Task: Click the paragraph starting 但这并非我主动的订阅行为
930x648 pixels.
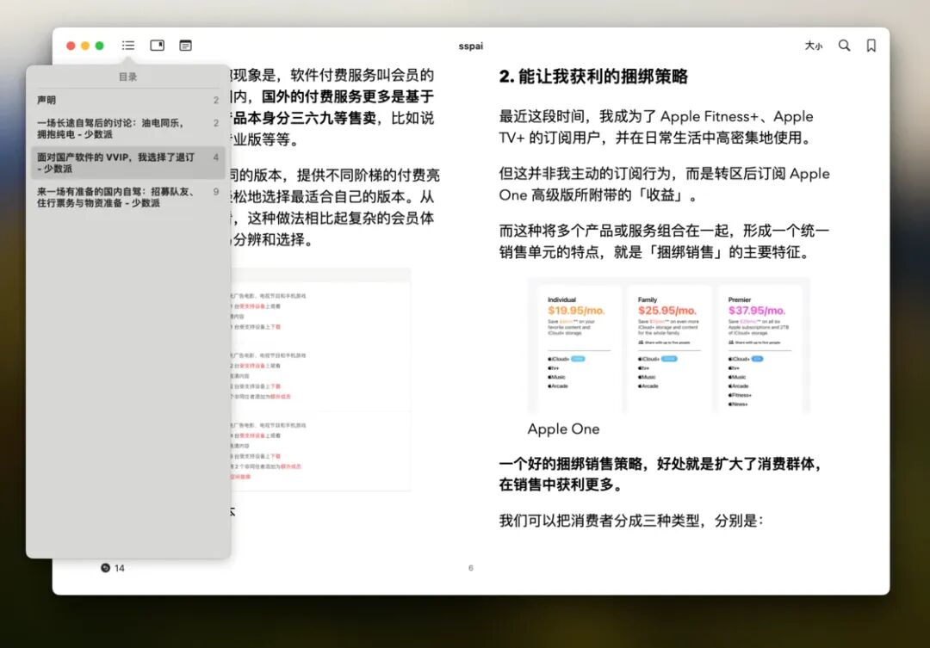Action: point(664,184)
